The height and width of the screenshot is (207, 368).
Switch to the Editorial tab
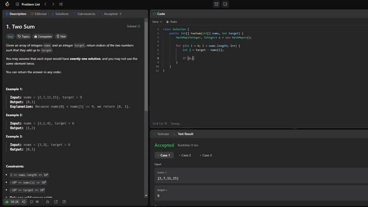tap(39, 14)
